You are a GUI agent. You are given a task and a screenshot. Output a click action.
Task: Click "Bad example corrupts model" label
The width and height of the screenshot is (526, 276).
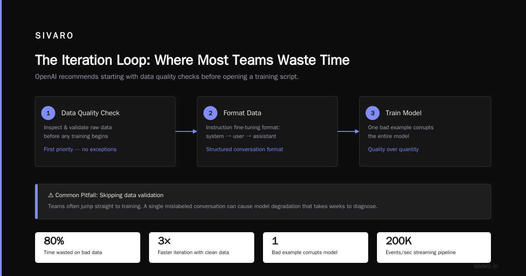coord(304,252)
